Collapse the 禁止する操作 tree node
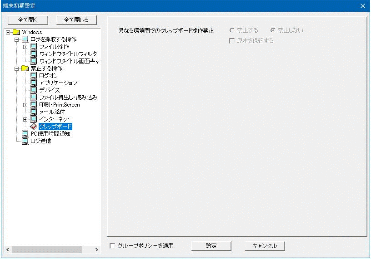 click(x=16, y=68)
